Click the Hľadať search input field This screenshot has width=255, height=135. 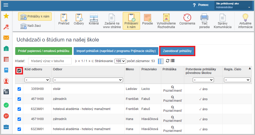50,61
